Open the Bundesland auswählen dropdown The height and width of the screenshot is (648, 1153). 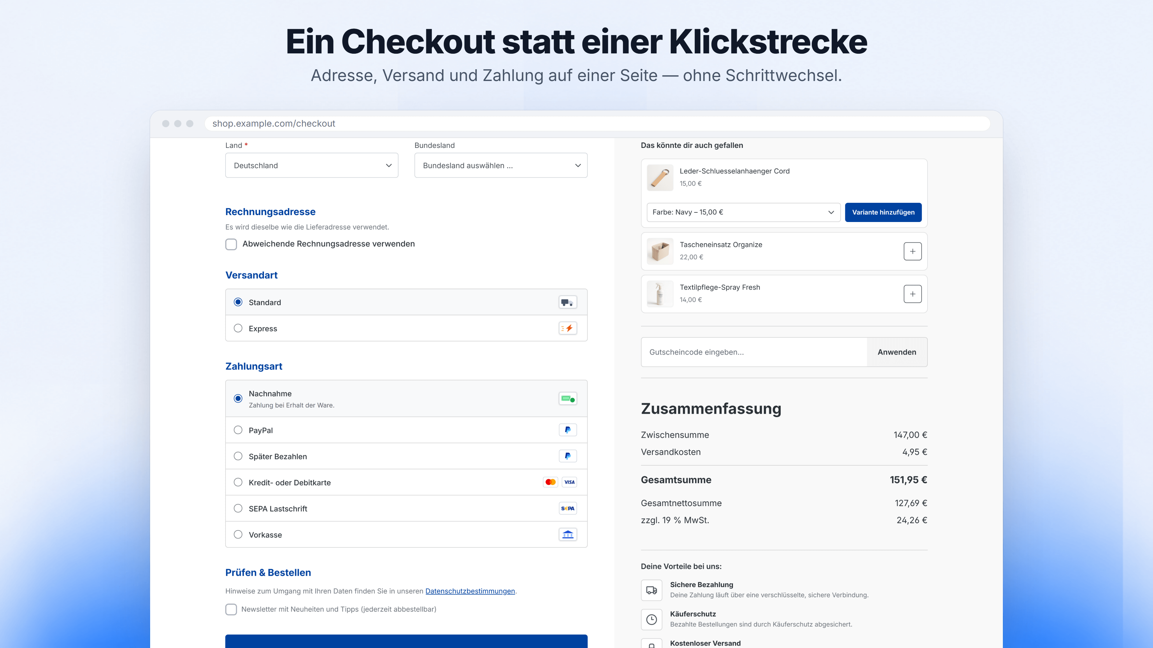pyautogui.click(x=501, y=166)
